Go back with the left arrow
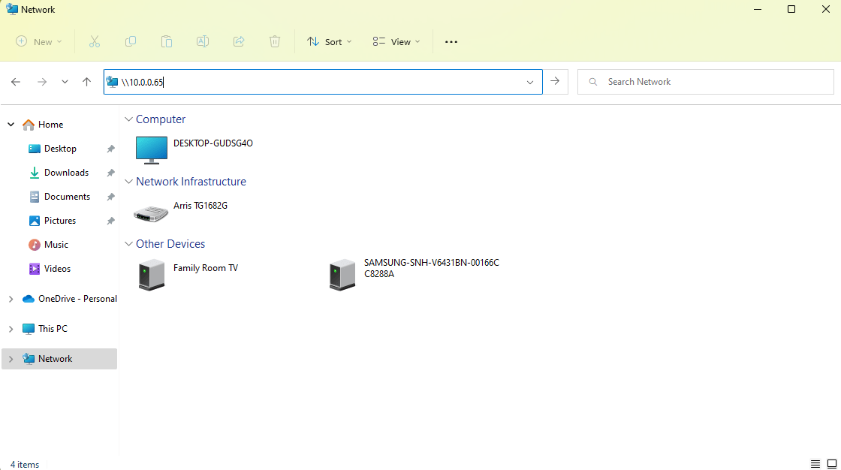Image resolution: width=841 pixels, height=470 pixels. pos(16,82)
